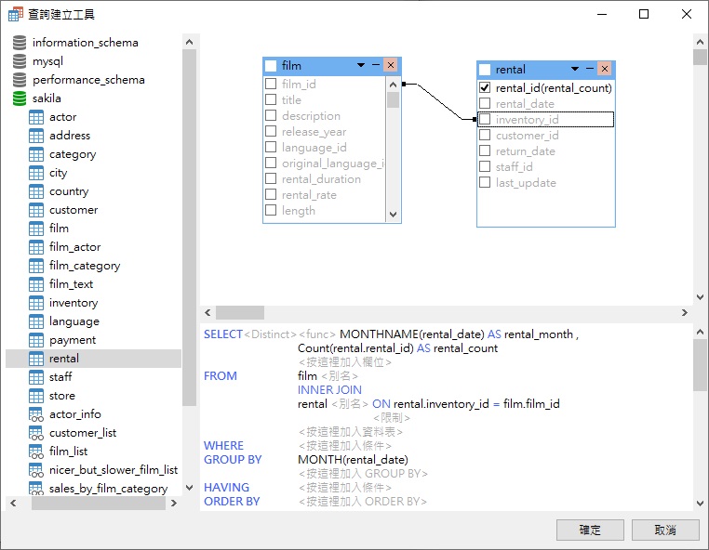Close the film table box

(390, 66)
